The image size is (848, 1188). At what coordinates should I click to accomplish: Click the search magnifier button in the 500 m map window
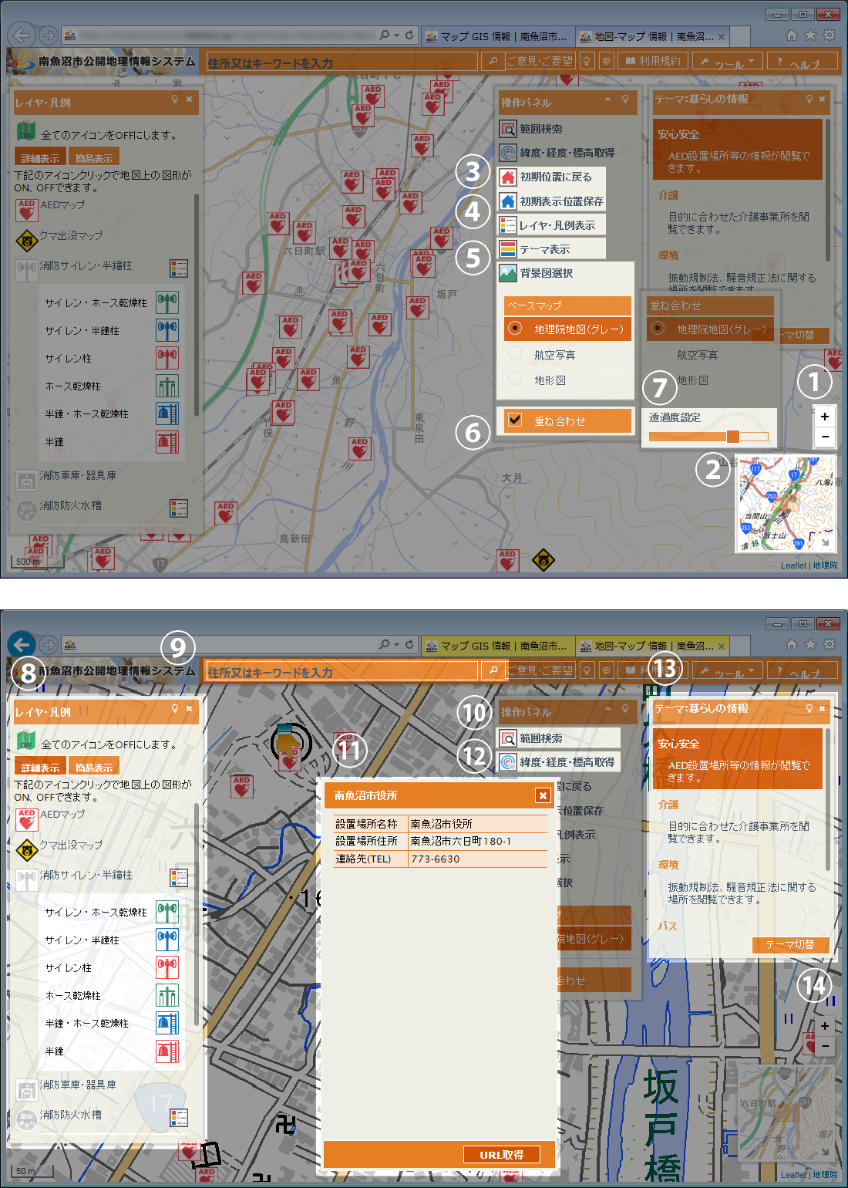[x=493, y=61]
